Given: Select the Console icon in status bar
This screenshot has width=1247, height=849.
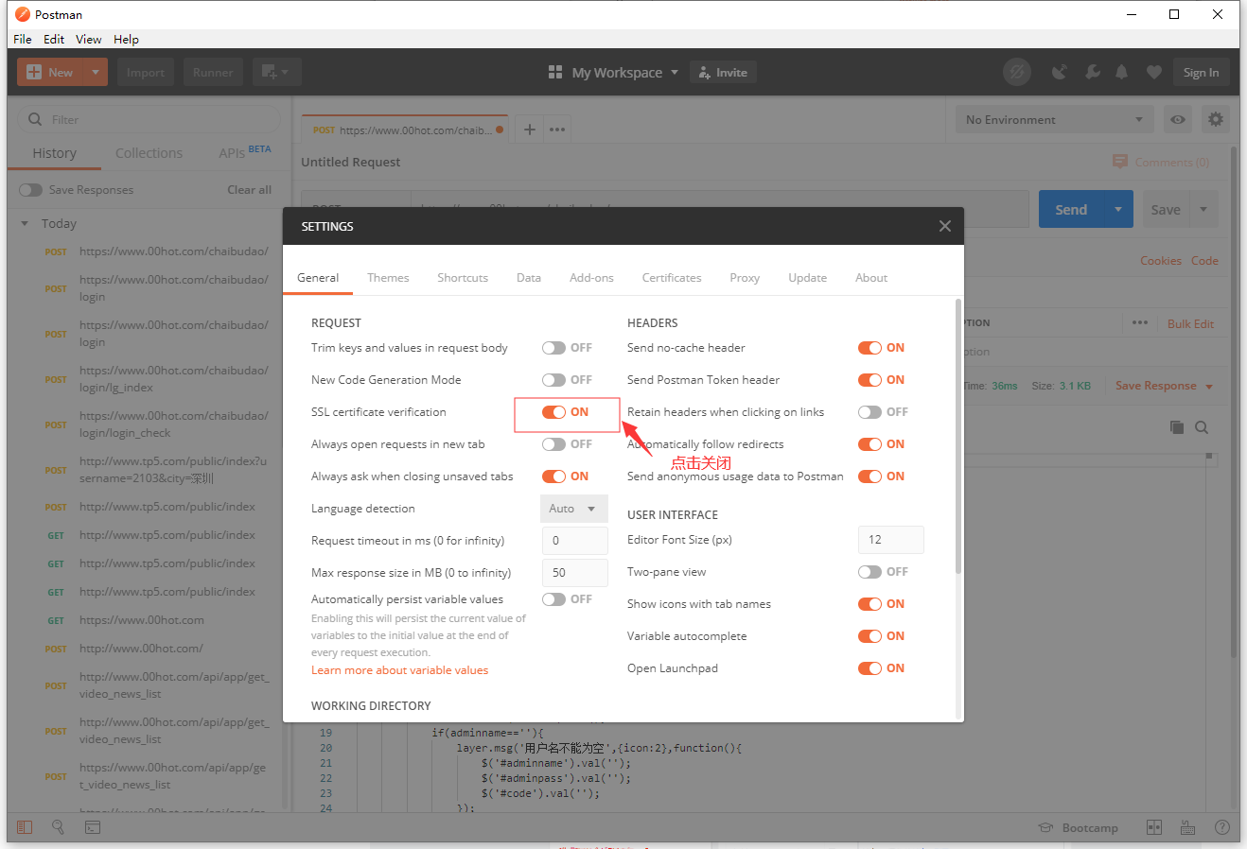Looking at the screenshot, I should tap(93, 827).
